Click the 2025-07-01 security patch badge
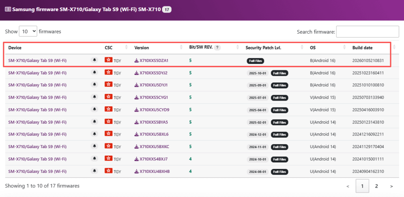Viewport: 404px width, 197px height. tap(258, 98)
